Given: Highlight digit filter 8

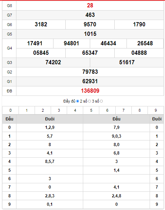Looking at the screenshot, I should [139, 110].
